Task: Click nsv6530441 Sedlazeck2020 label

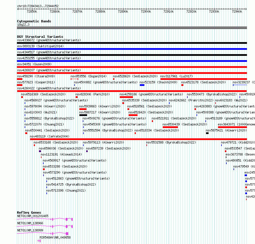Action: [x=47, y=130]
